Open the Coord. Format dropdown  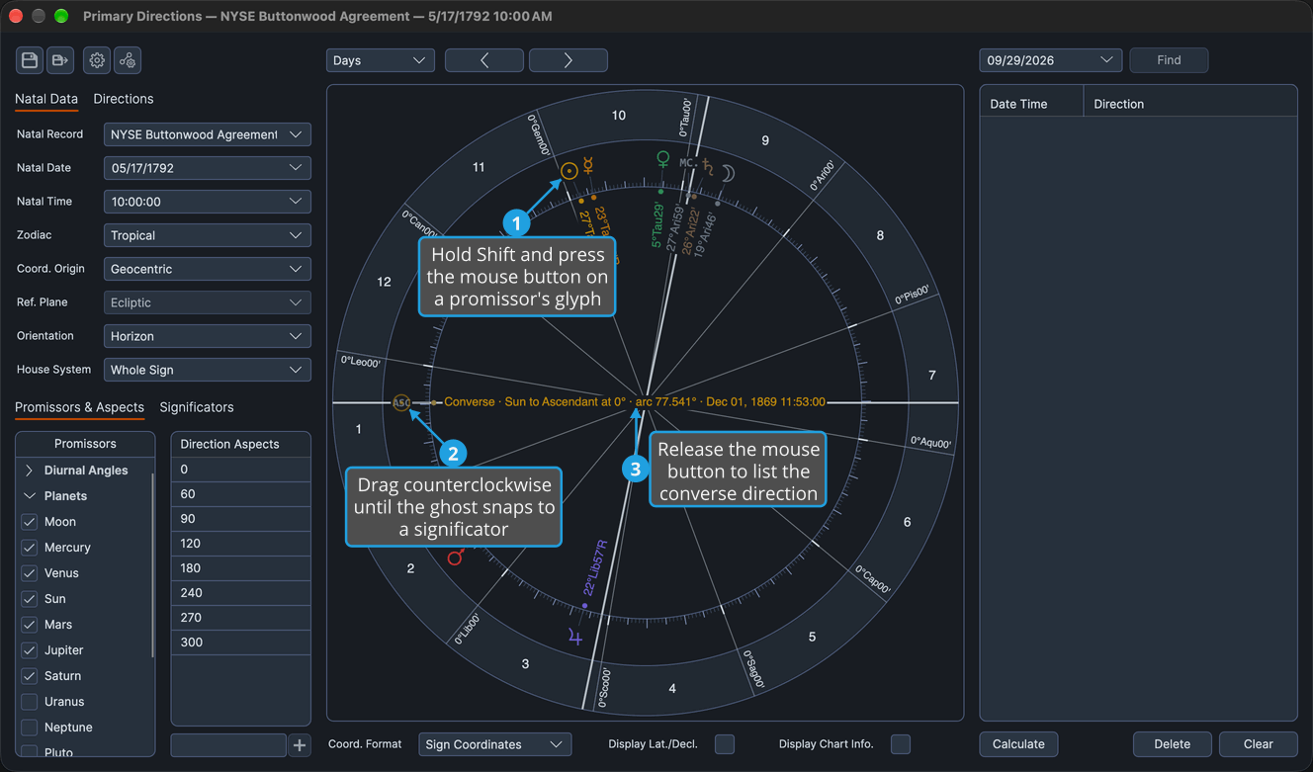(x=495, y=744)
